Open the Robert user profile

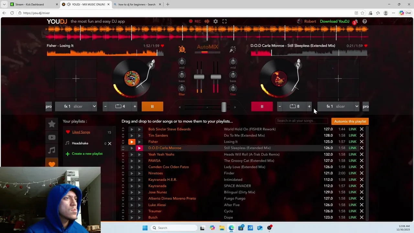[x=307, y=21]
